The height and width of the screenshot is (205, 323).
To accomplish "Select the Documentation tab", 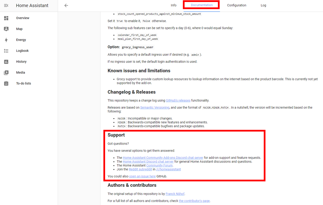I will tap(202, 5).
